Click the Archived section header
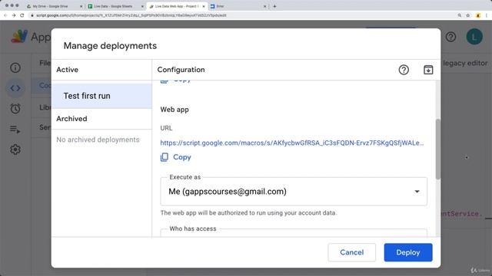This screenshot has height=276, width=492. point(71,119)
